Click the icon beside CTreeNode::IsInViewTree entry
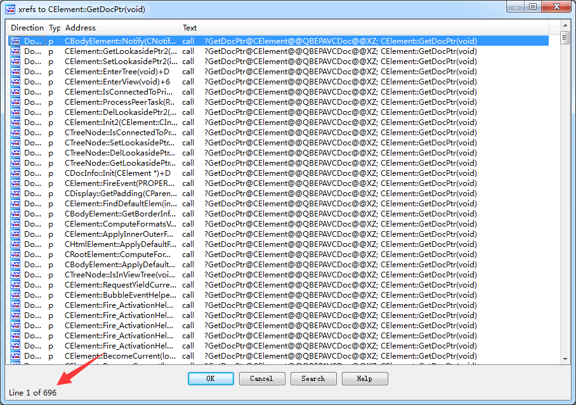 15,274
